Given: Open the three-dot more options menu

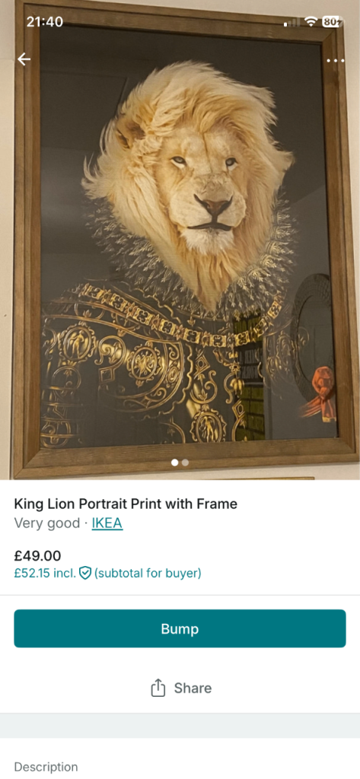Looking at the screenshot, I should click(335, 61).
